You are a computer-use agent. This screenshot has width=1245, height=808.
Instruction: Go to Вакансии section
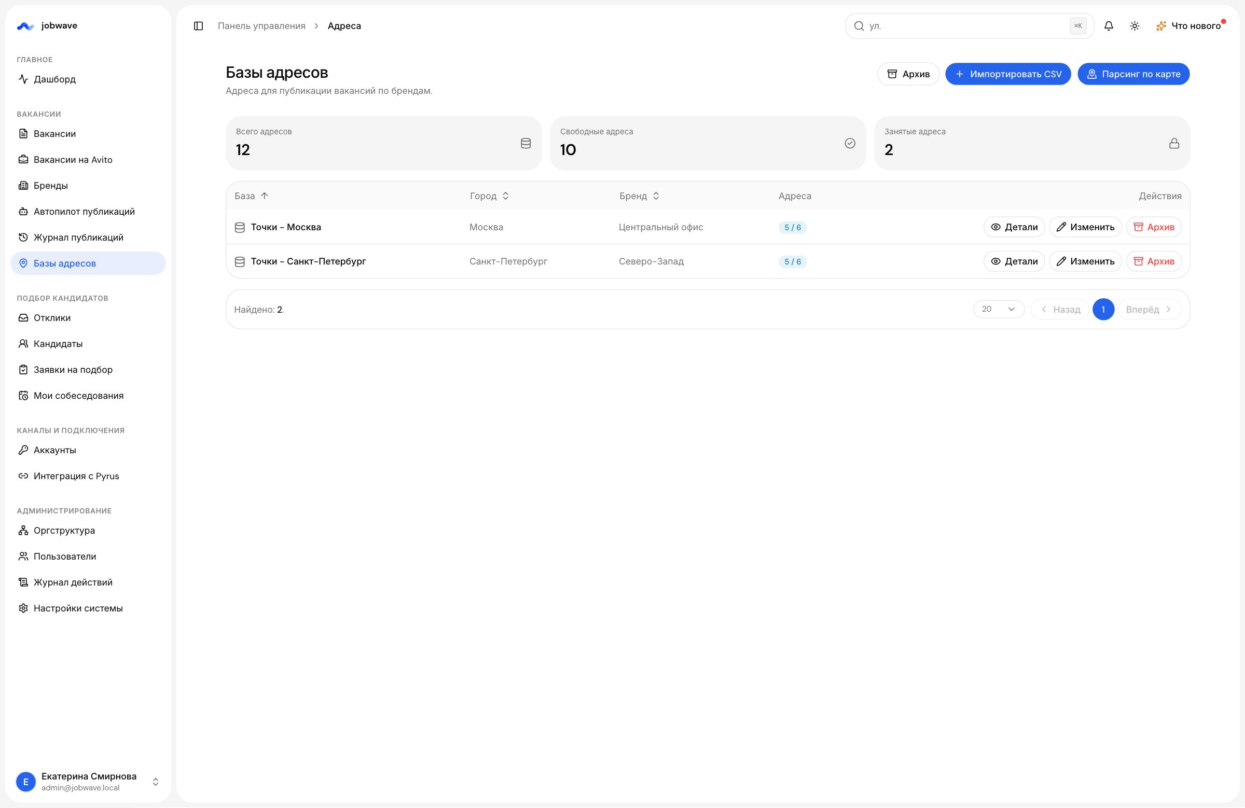[88, 133]
